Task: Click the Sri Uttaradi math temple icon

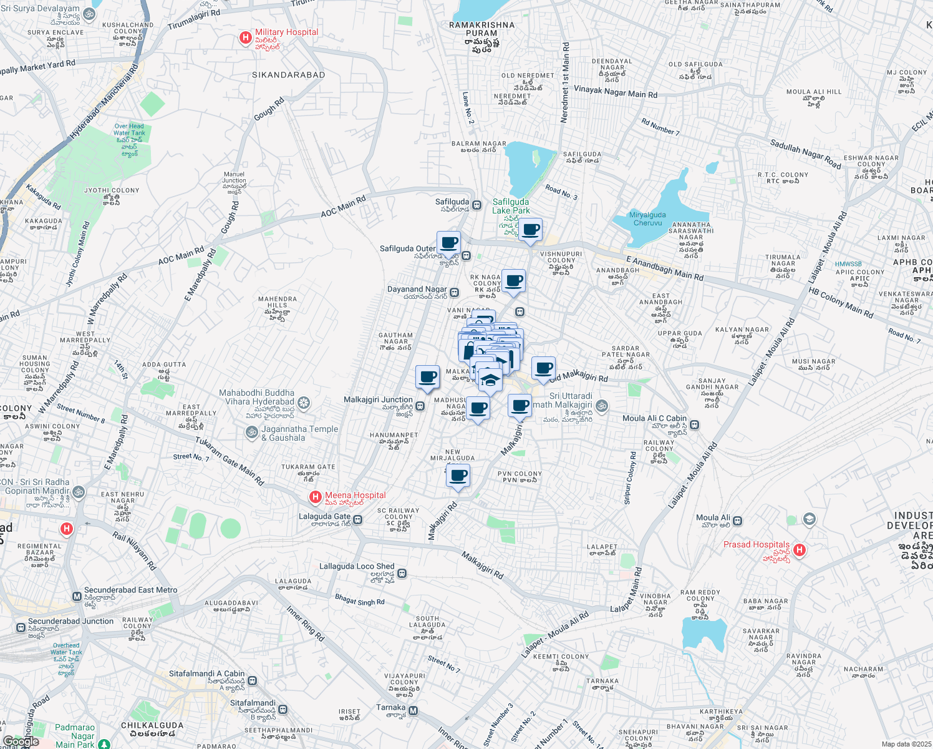Action: [x=602, y=406]
